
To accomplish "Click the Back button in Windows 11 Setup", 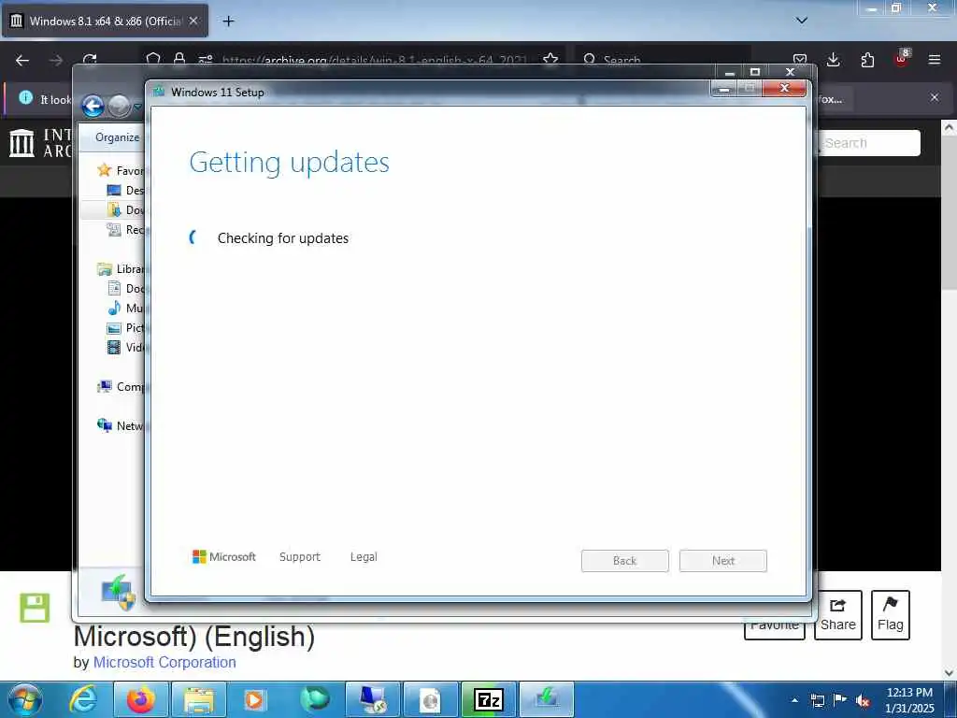I will click(625, 561).
